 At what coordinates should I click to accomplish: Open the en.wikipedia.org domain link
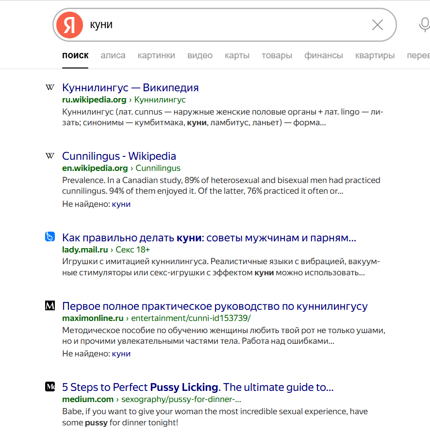[95, 168]
